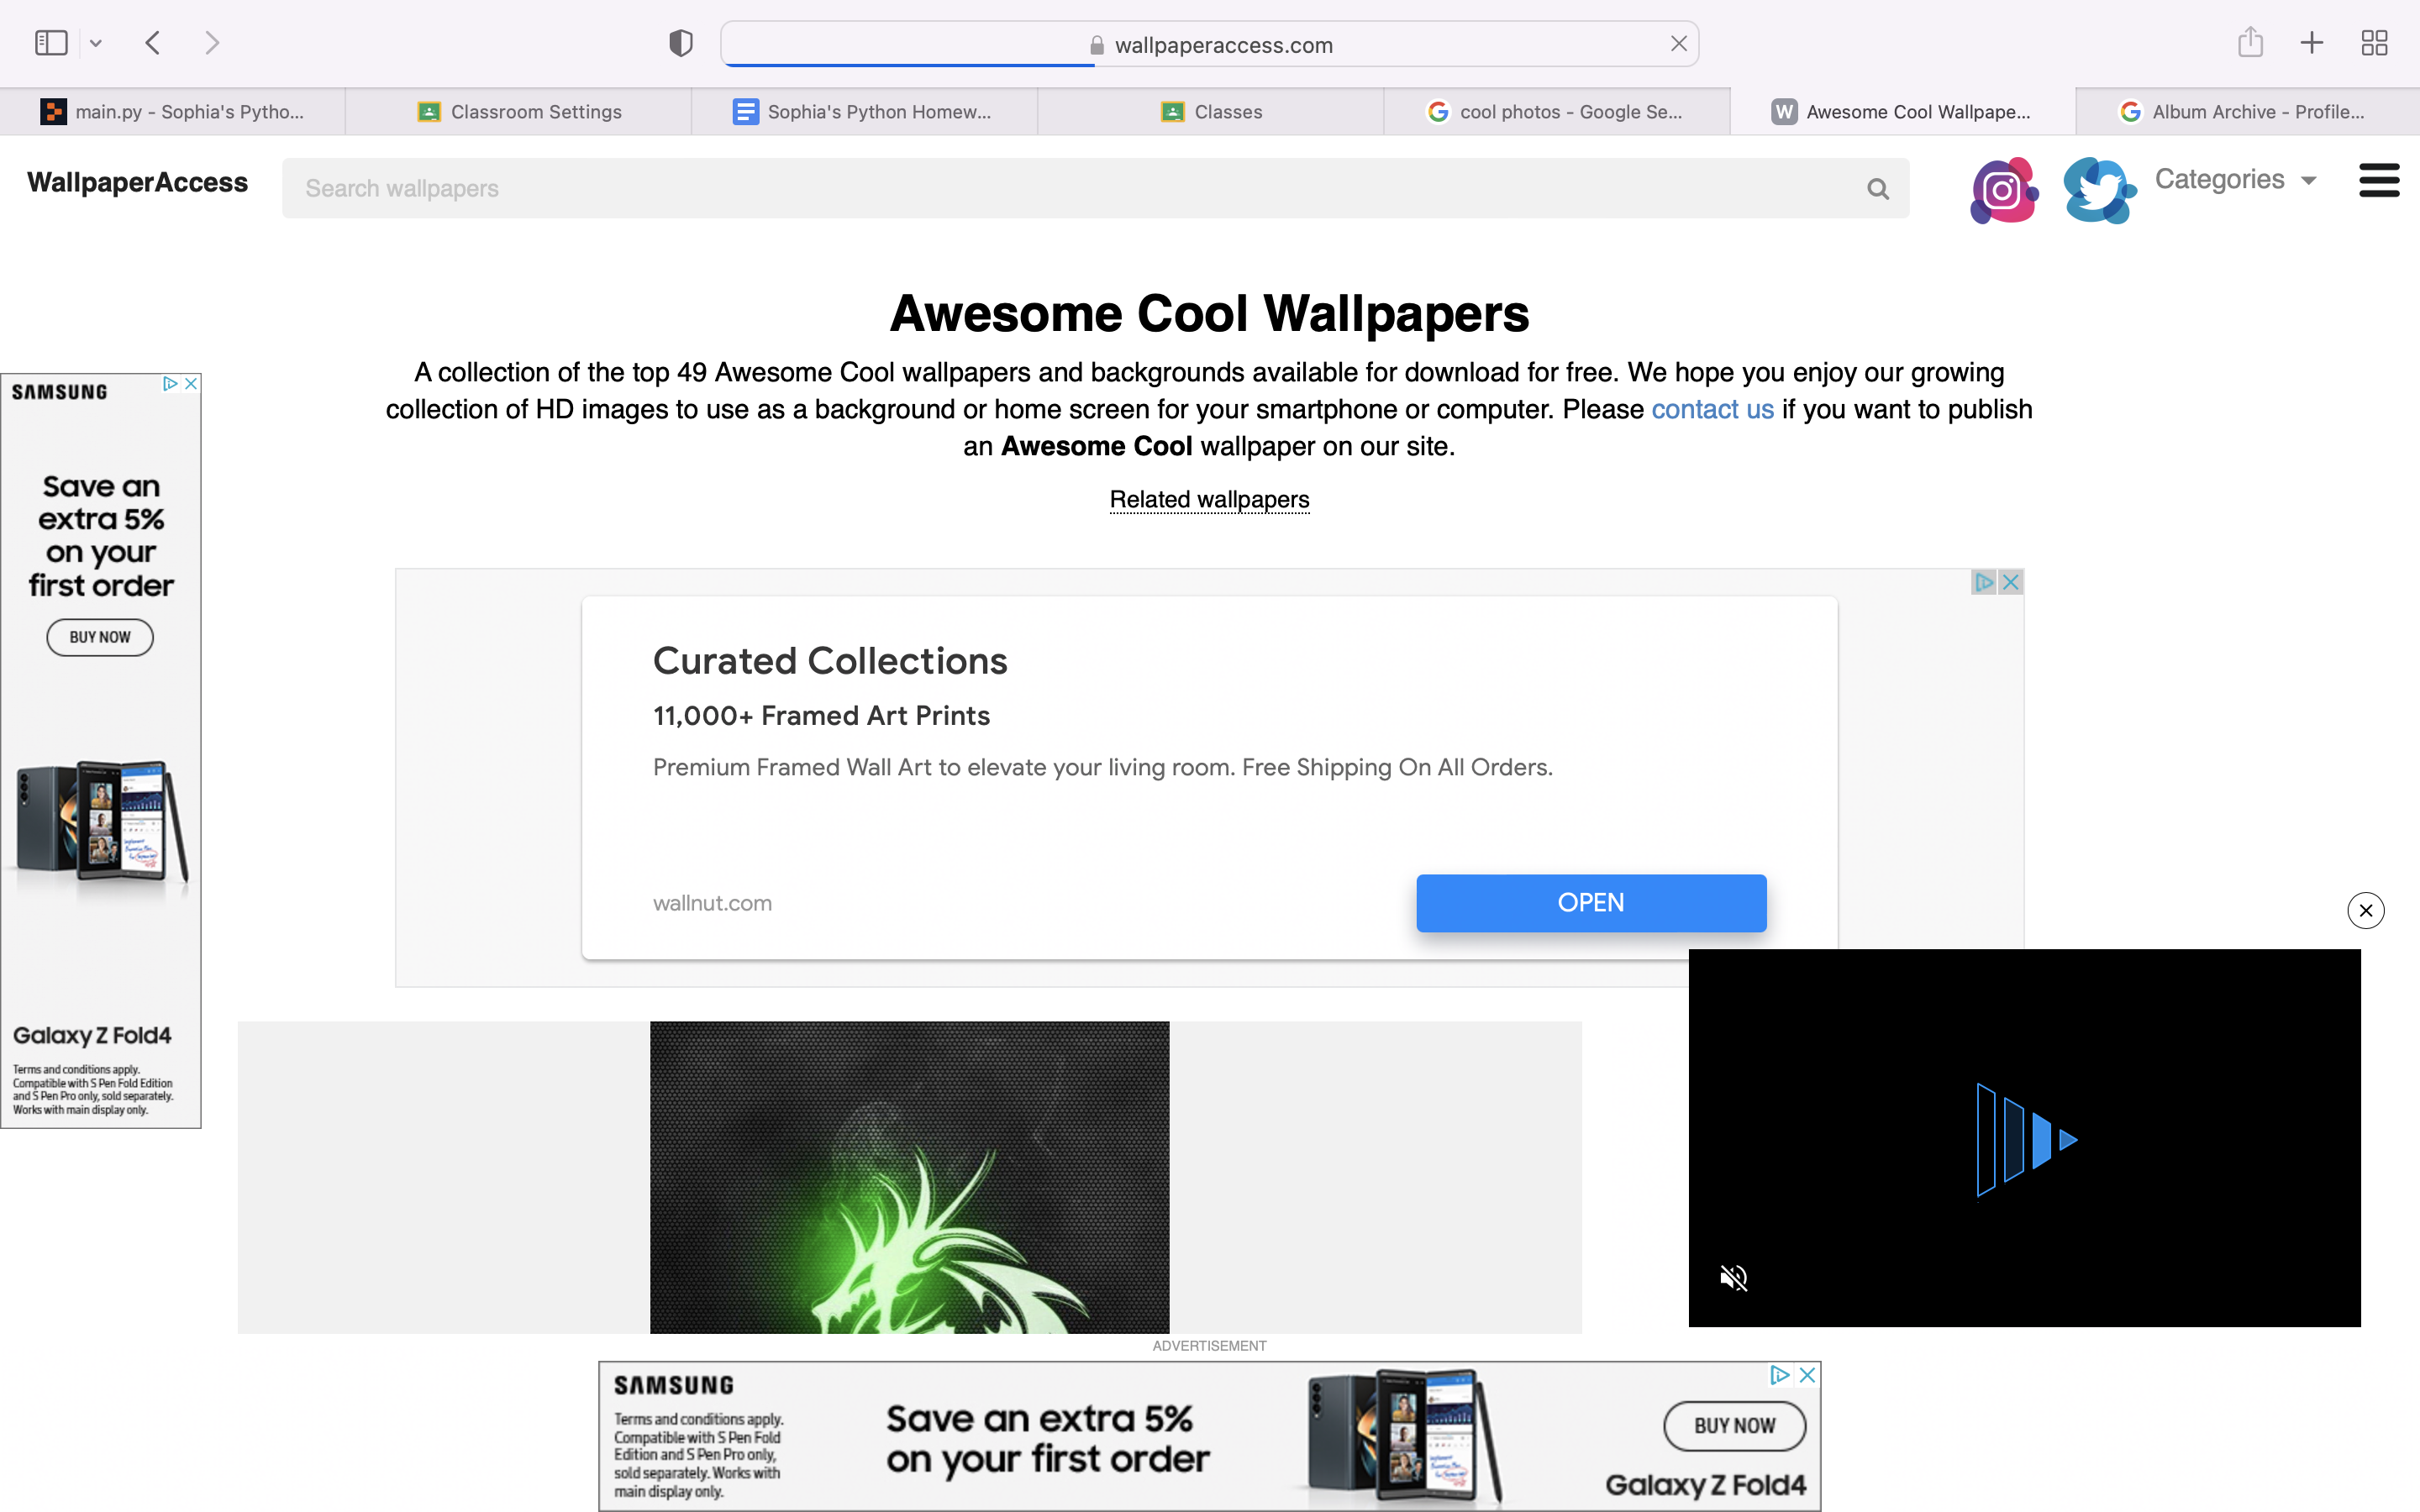Image resolution: width=2420 pixels, height=1512 pixels.
Task: Follow the contact us link
Action: coord(1712,409)
